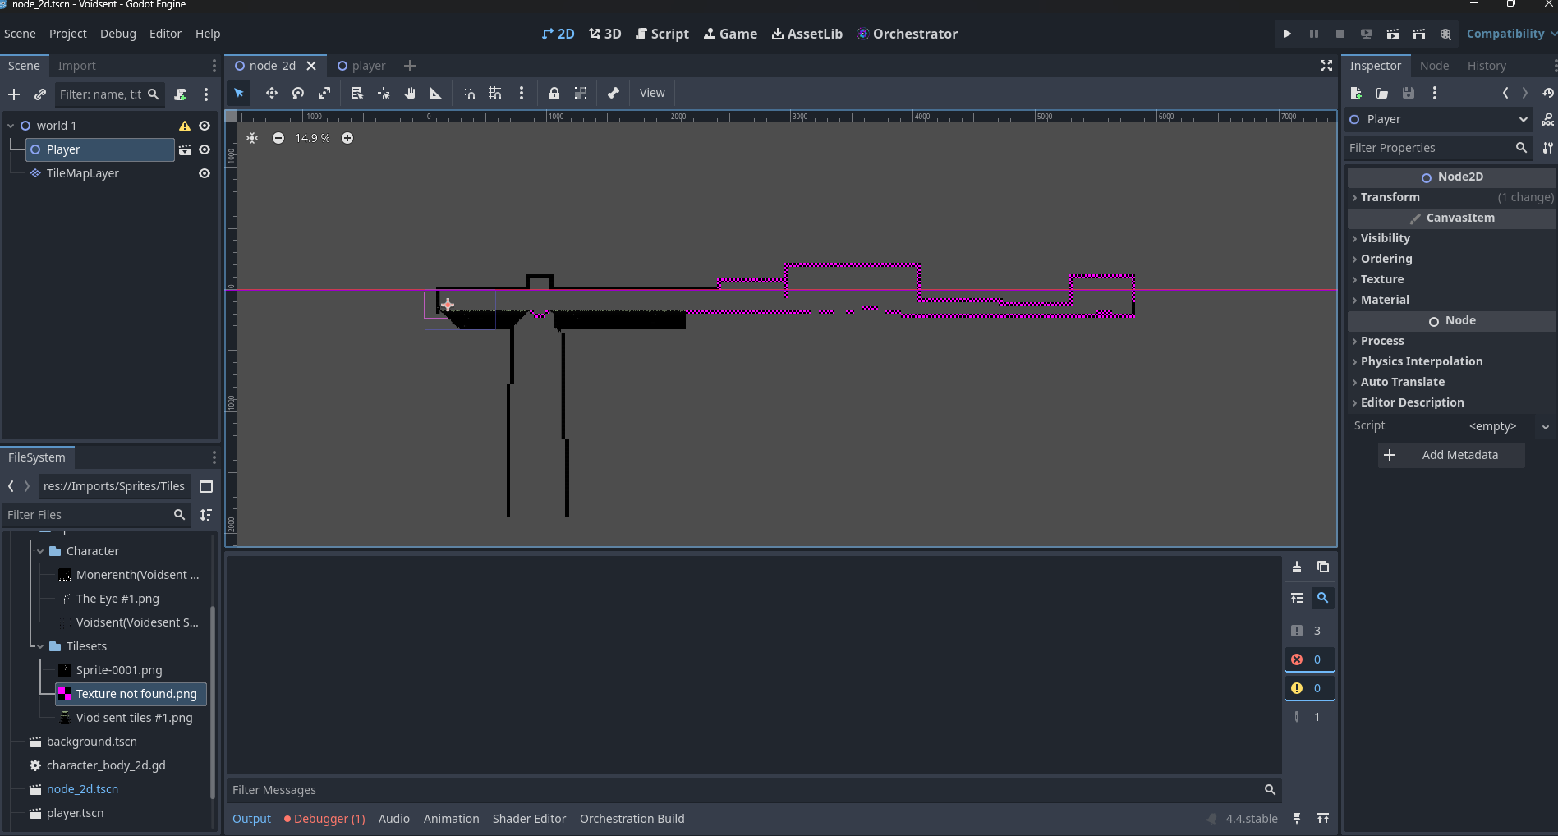Add a new child node

click(14, 94)
